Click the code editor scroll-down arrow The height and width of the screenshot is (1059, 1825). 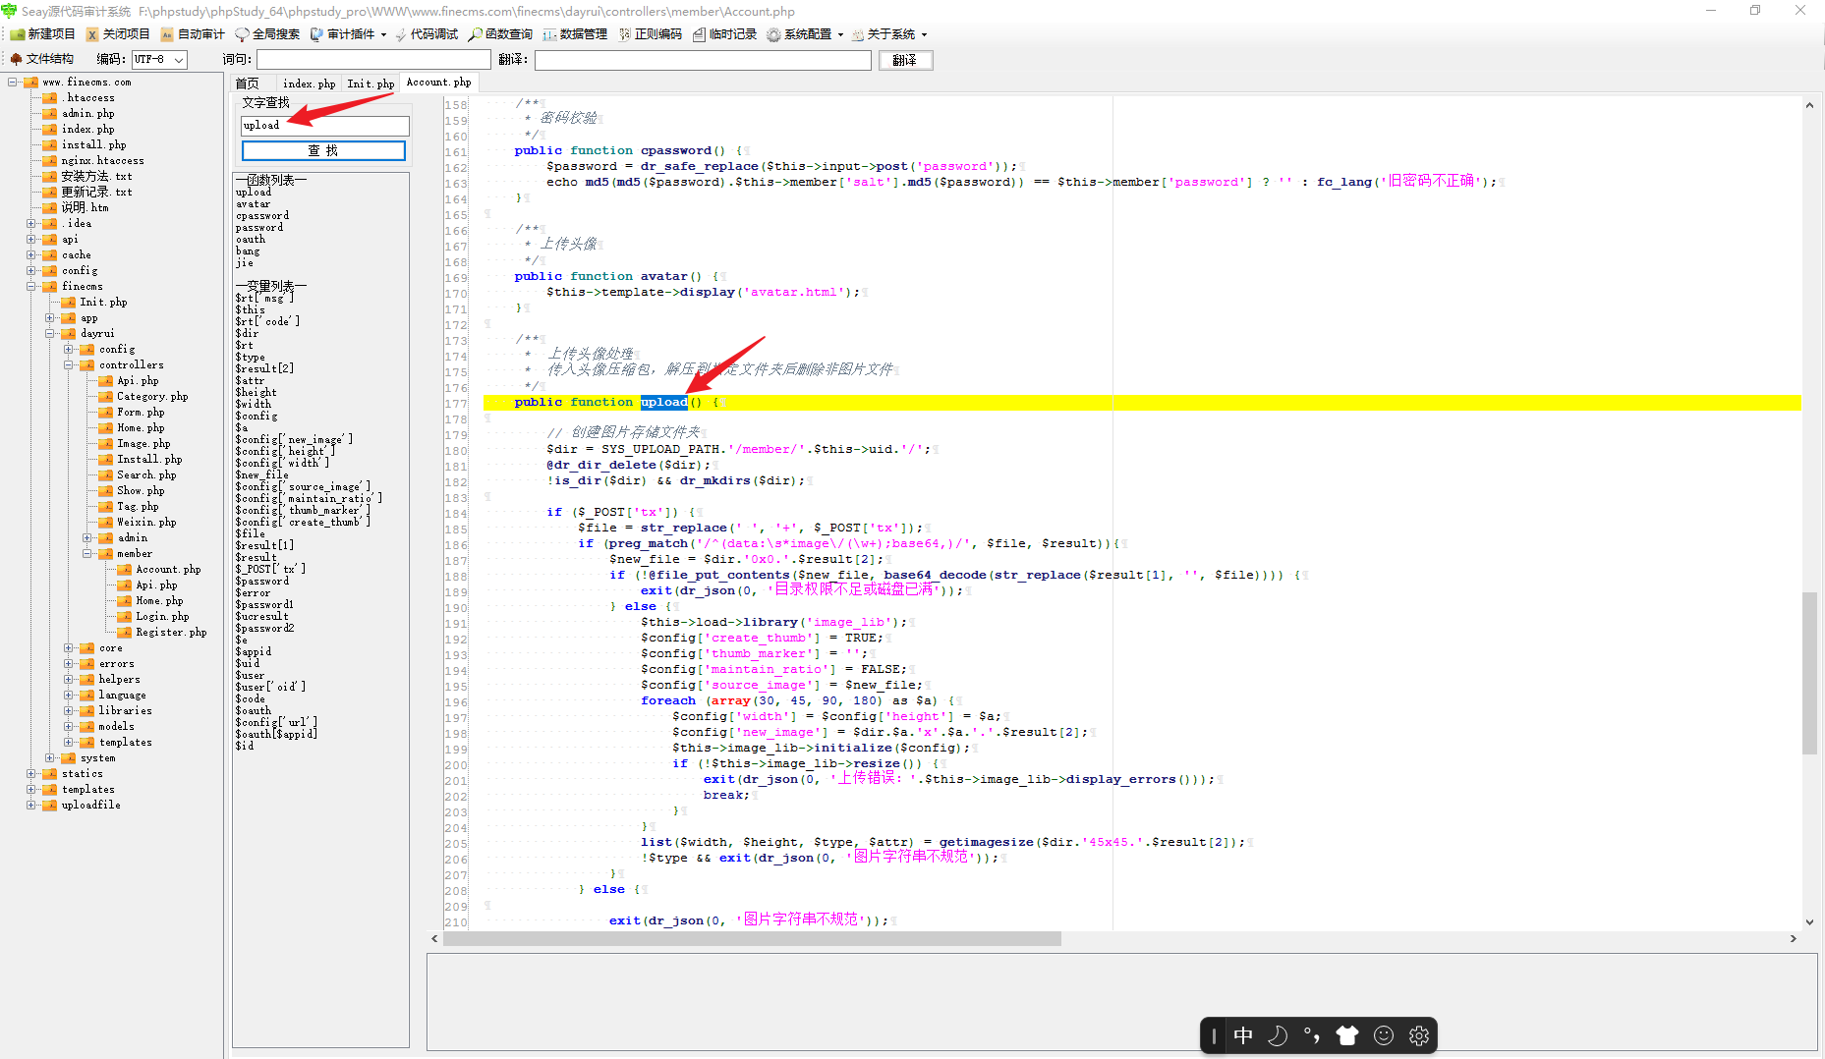click(x=1809, y=922)
